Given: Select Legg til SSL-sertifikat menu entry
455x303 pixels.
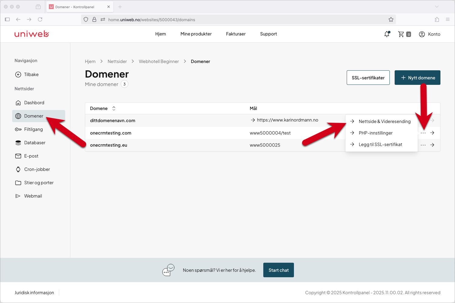Looking at the screenshot, I should [x=380, y=145].
